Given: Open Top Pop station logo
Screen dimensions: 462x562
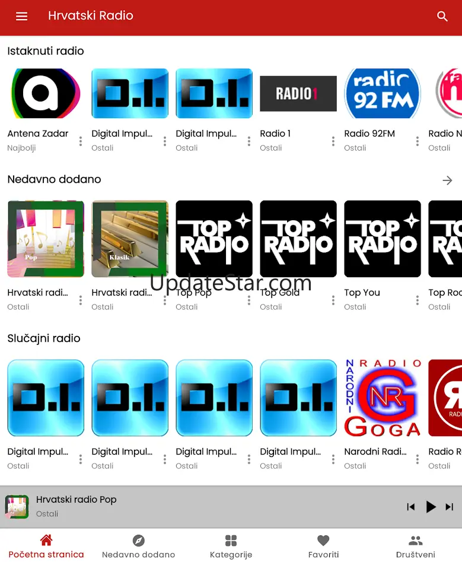Looking at the screenshot, I should tap(214, 239).
